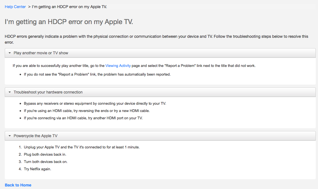The image size is (318, 189).
Task: Click step 4 "Try Netflix again"
Action: 38,169
